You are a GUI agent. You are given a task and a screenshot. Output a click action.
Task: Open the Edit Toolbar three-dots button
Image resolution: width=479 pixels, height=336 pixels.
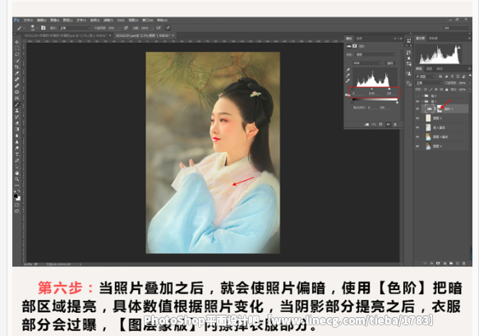click(17, 185)
